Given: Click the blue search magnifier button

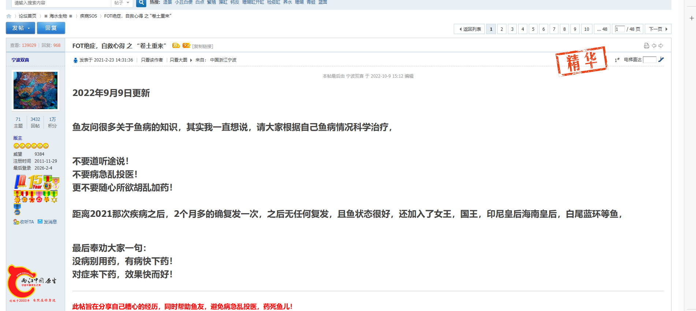Looking at the screenshot, I should pos(141,3).
